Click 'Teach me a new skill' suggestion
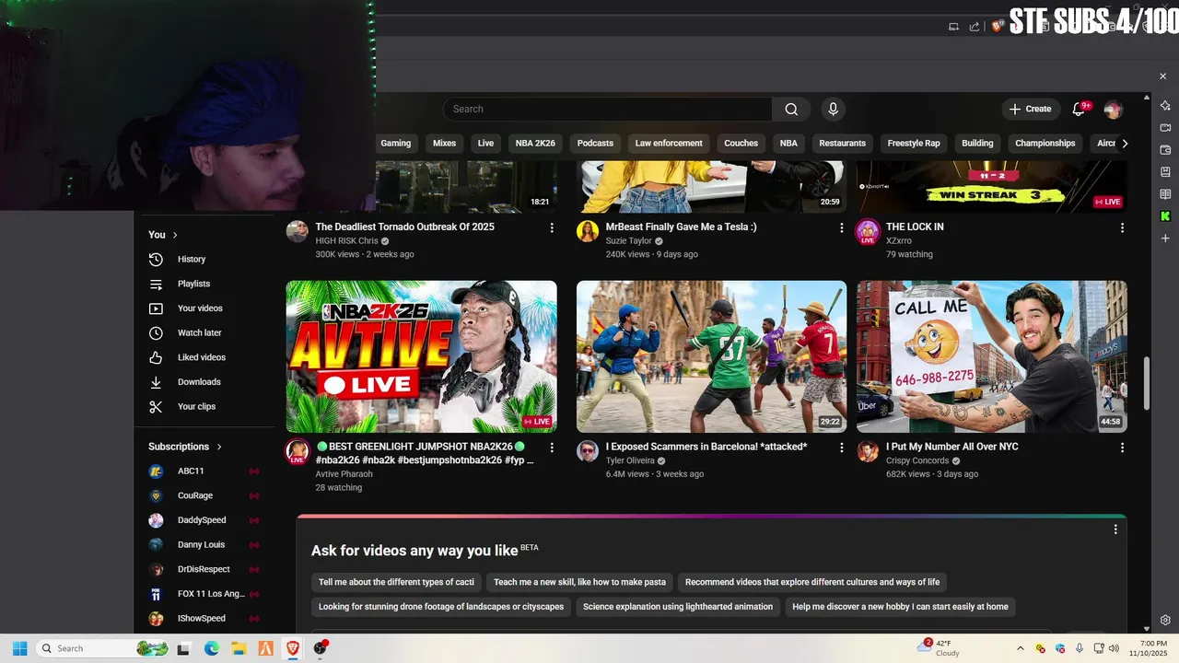Screen dimensions: 1179x663 tap(579, 582)
